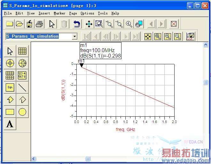Zoom out by two with the magnifier
This screenshot has height=164, width=211.
[119, 24]
